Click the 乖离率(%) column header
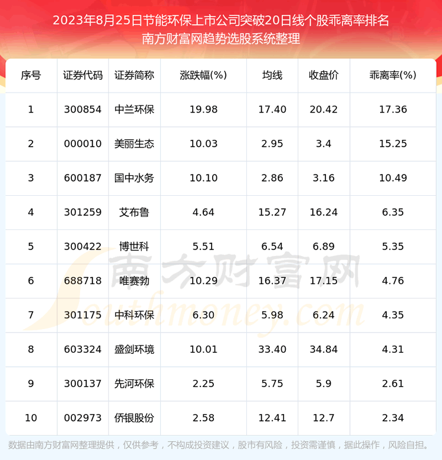 393,75
